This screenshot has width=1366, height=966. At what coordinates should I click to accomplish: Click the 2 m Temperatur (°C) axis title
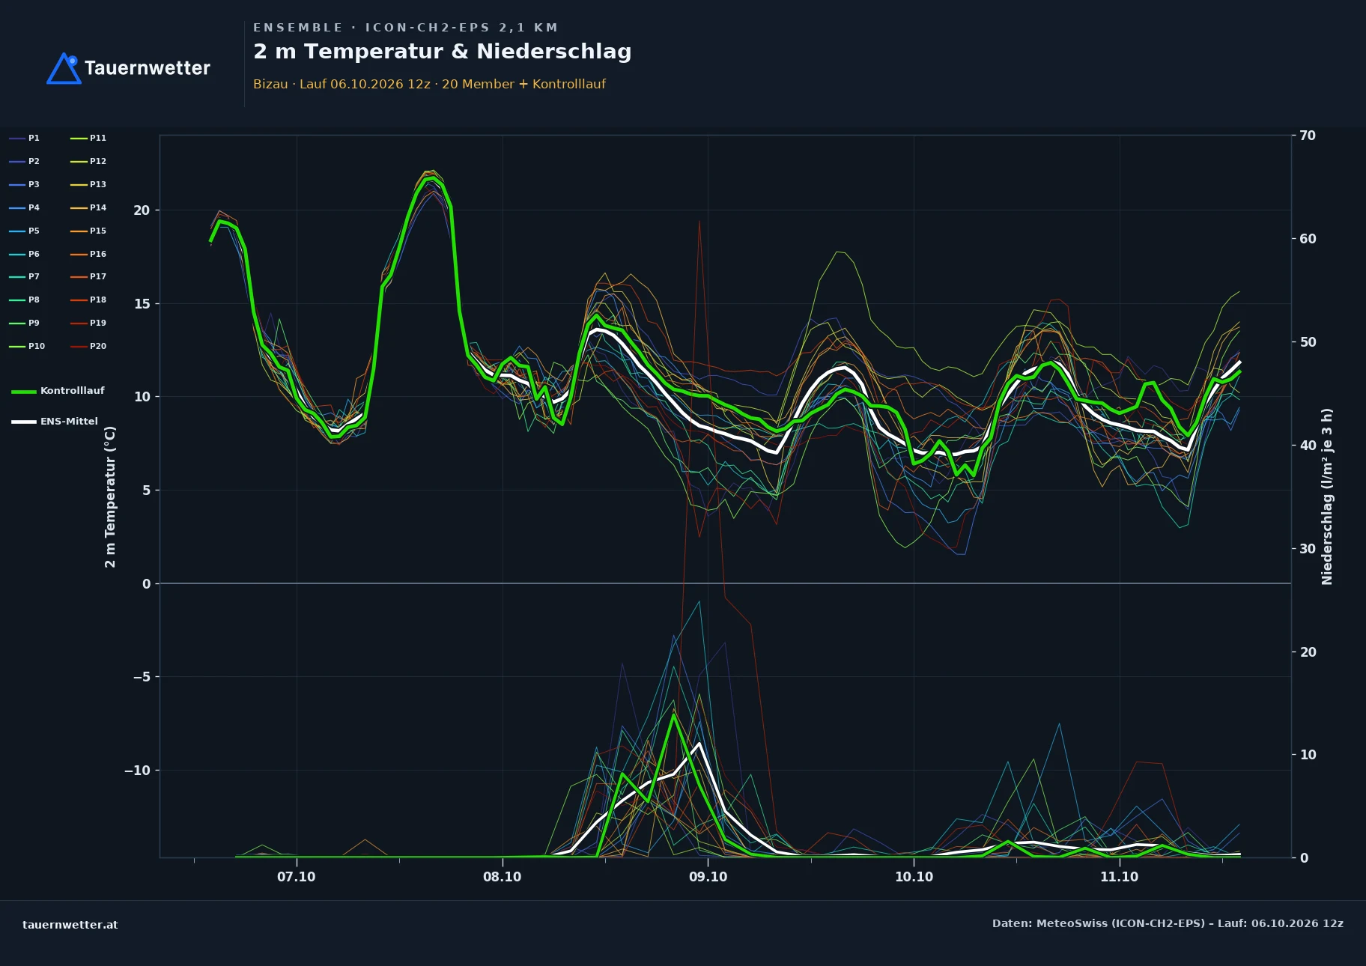pyautogui.click(x=111, y=496)
